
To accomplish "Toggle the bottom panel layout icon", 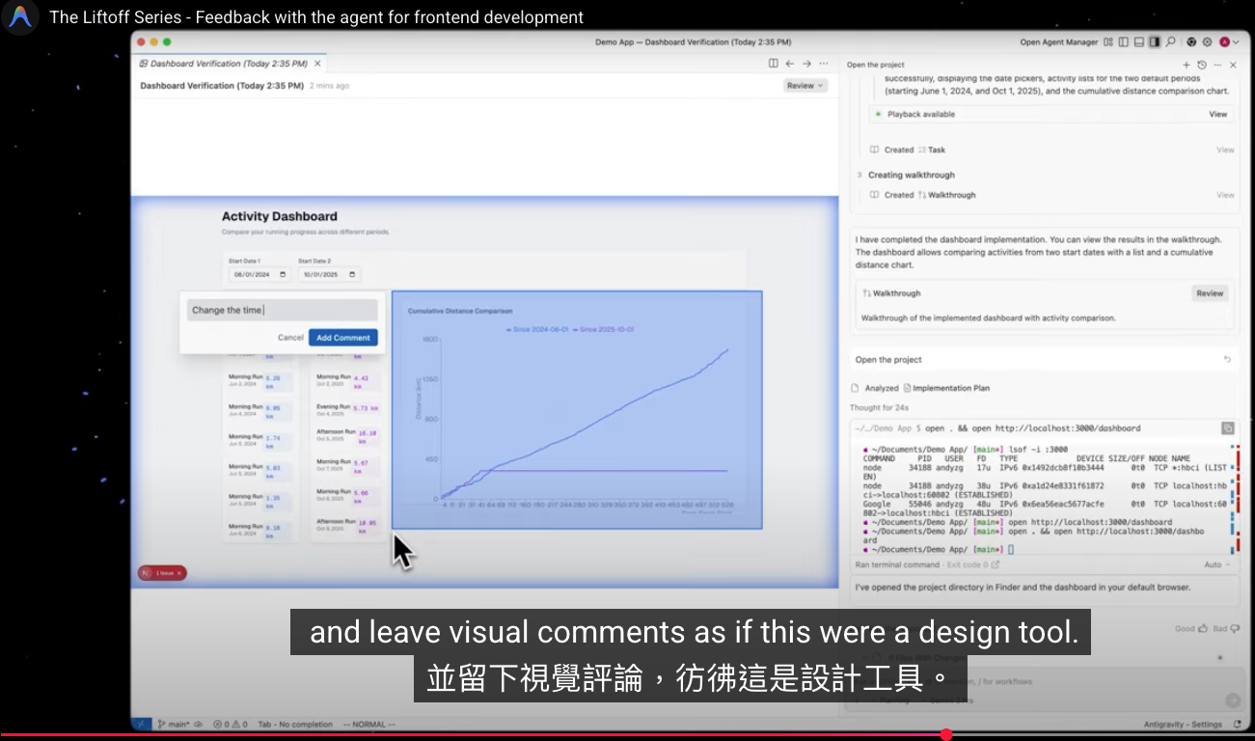I will point(1139,42).
